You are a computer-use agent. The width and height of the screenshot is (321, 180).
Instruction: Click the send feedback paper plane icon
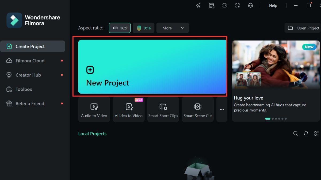198,6
